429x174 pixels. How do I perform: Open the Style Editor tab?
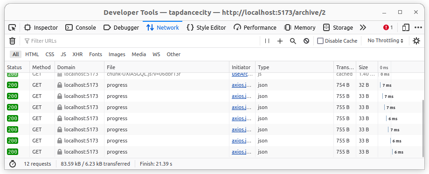[x=206, y=27]
